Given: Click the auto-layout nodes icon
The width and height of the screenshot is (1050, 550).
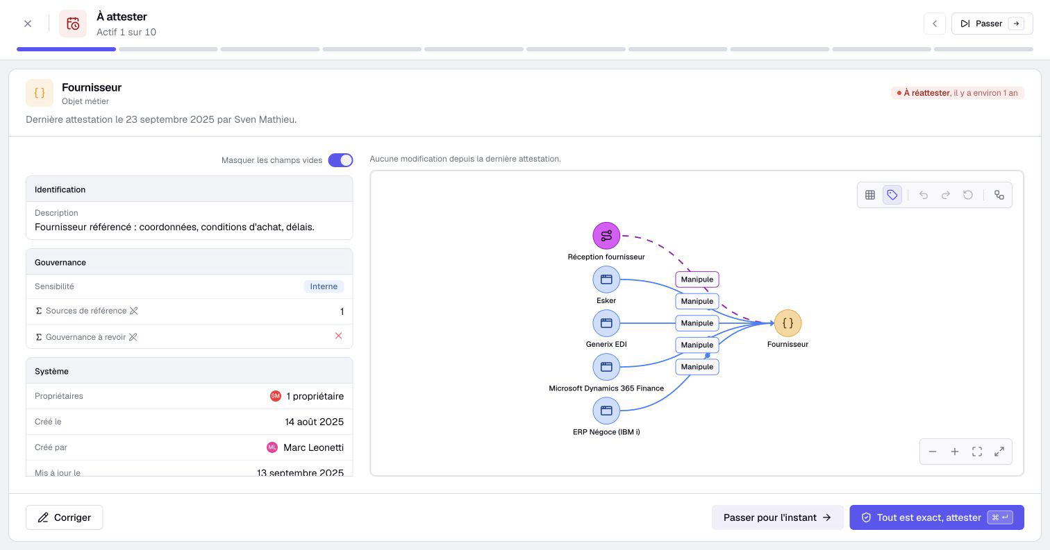Looking at the screenshot, I should 999,195.
